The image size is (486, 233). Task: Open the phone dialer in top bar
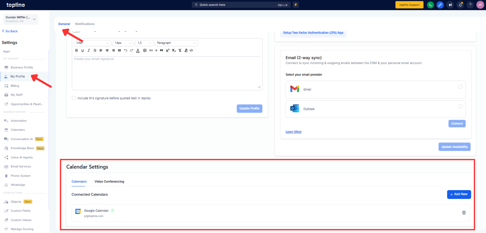pos(430,5)
